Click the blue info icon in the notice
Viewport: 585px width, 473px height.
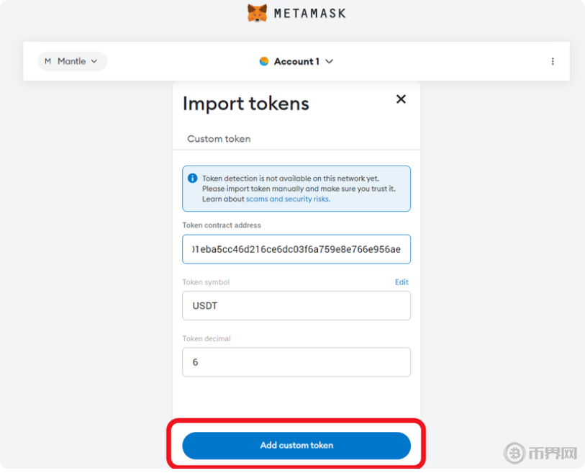[x=192, y=179]
